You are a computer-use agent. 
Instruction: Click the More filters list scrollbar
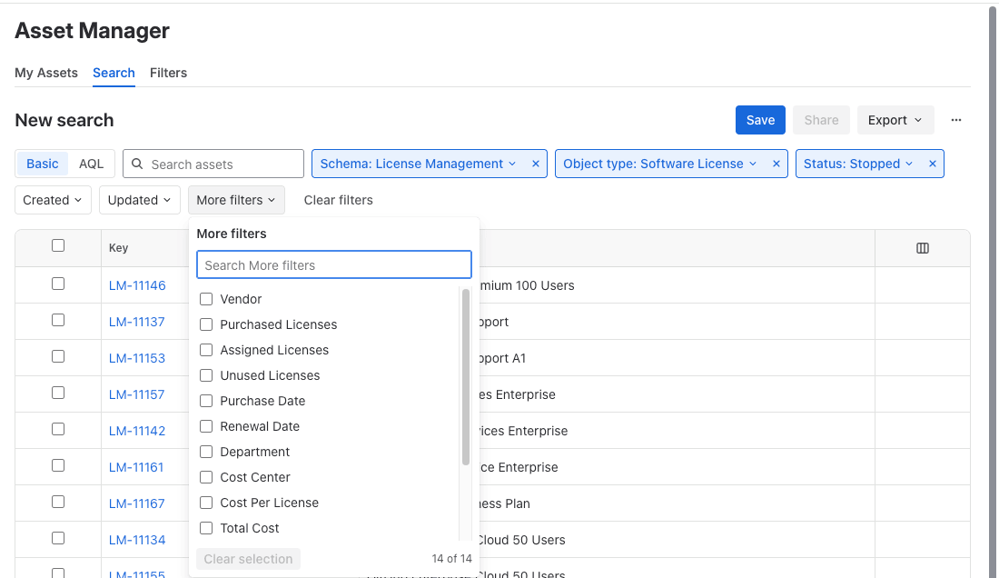(466, 377)
